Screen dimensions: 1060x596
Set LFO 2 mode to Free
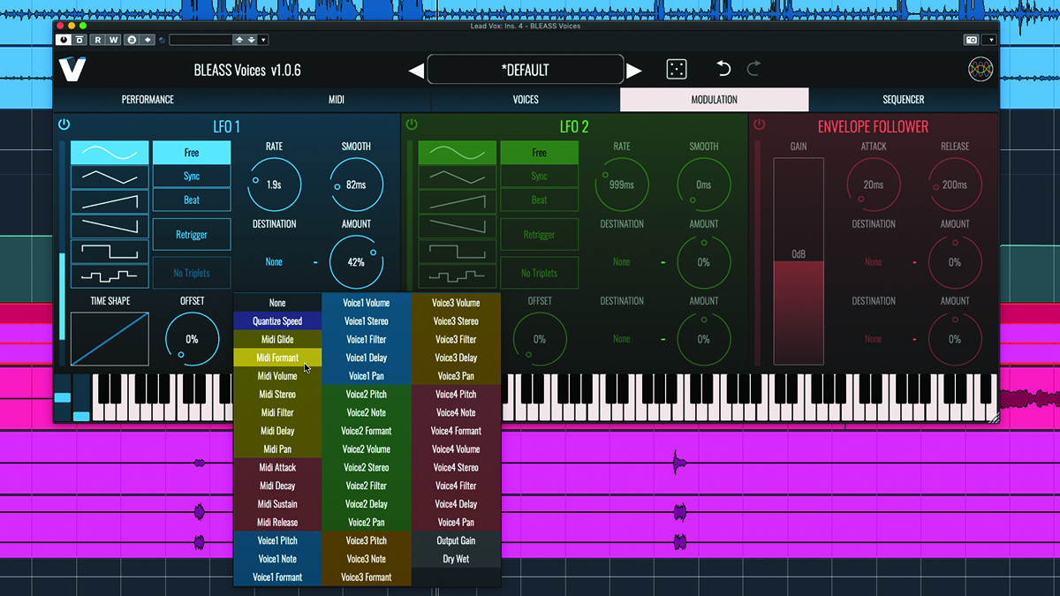click(x=539, y=152)
